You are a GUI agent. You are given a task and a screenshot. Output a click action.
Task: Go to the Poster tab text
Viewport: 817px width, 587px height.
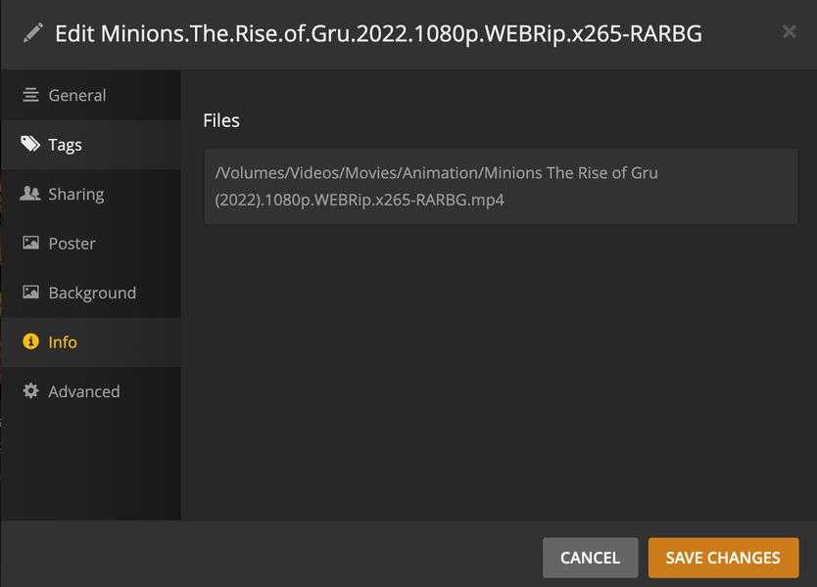coord(72,244)
